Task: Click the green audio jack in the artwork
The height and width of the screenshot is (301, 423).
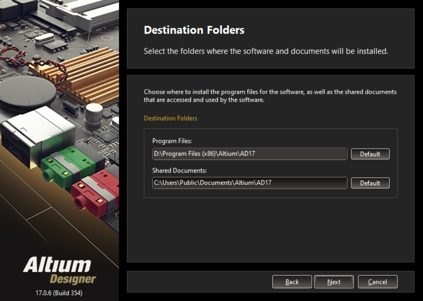Action: [x=67, y=167]
